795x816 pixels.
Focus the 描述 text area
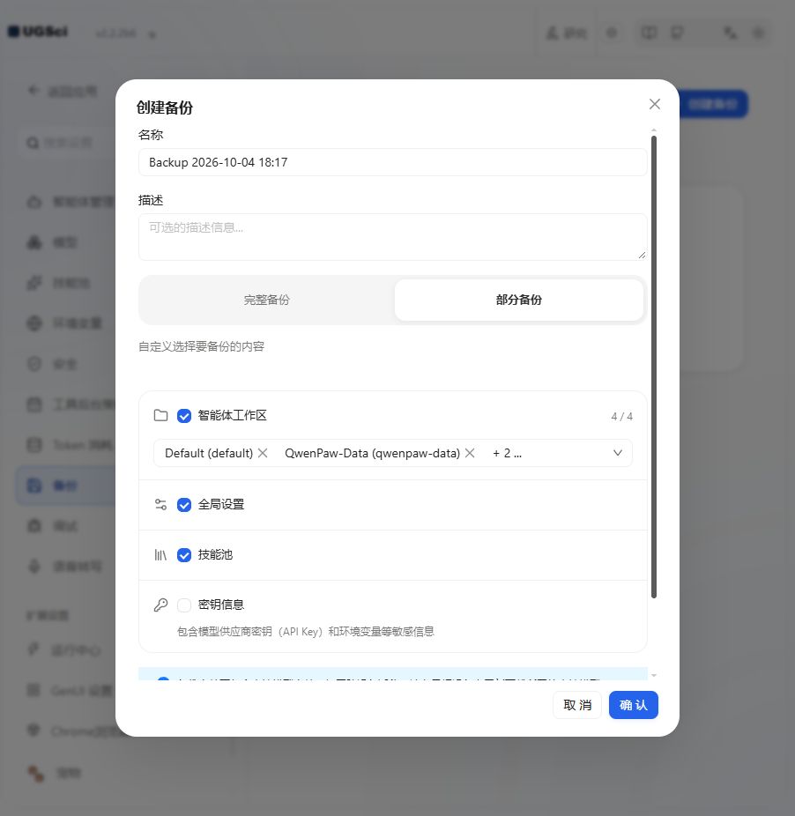tap(392, 237)
